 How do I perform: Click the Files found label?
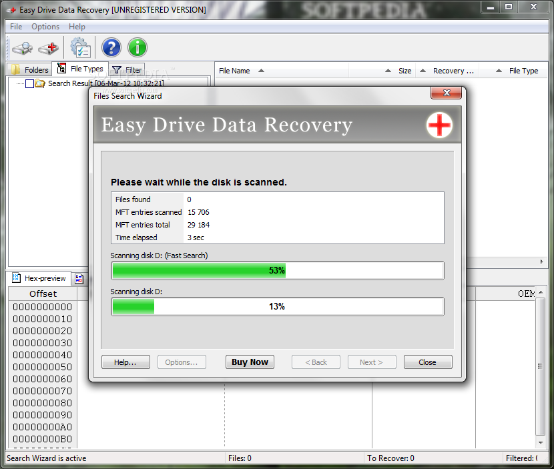click(x=133, y=199)
